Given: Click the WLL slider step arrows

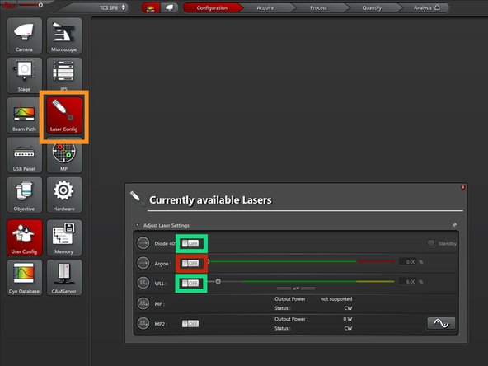Looking at the screenshot, I should click(x=296, y=289).
